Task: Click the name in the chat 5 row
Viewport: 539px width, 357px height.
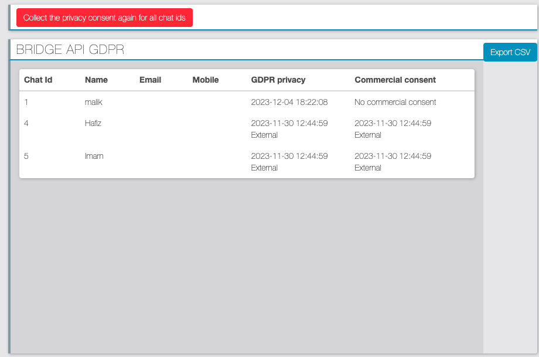Action: click(94, 156)
